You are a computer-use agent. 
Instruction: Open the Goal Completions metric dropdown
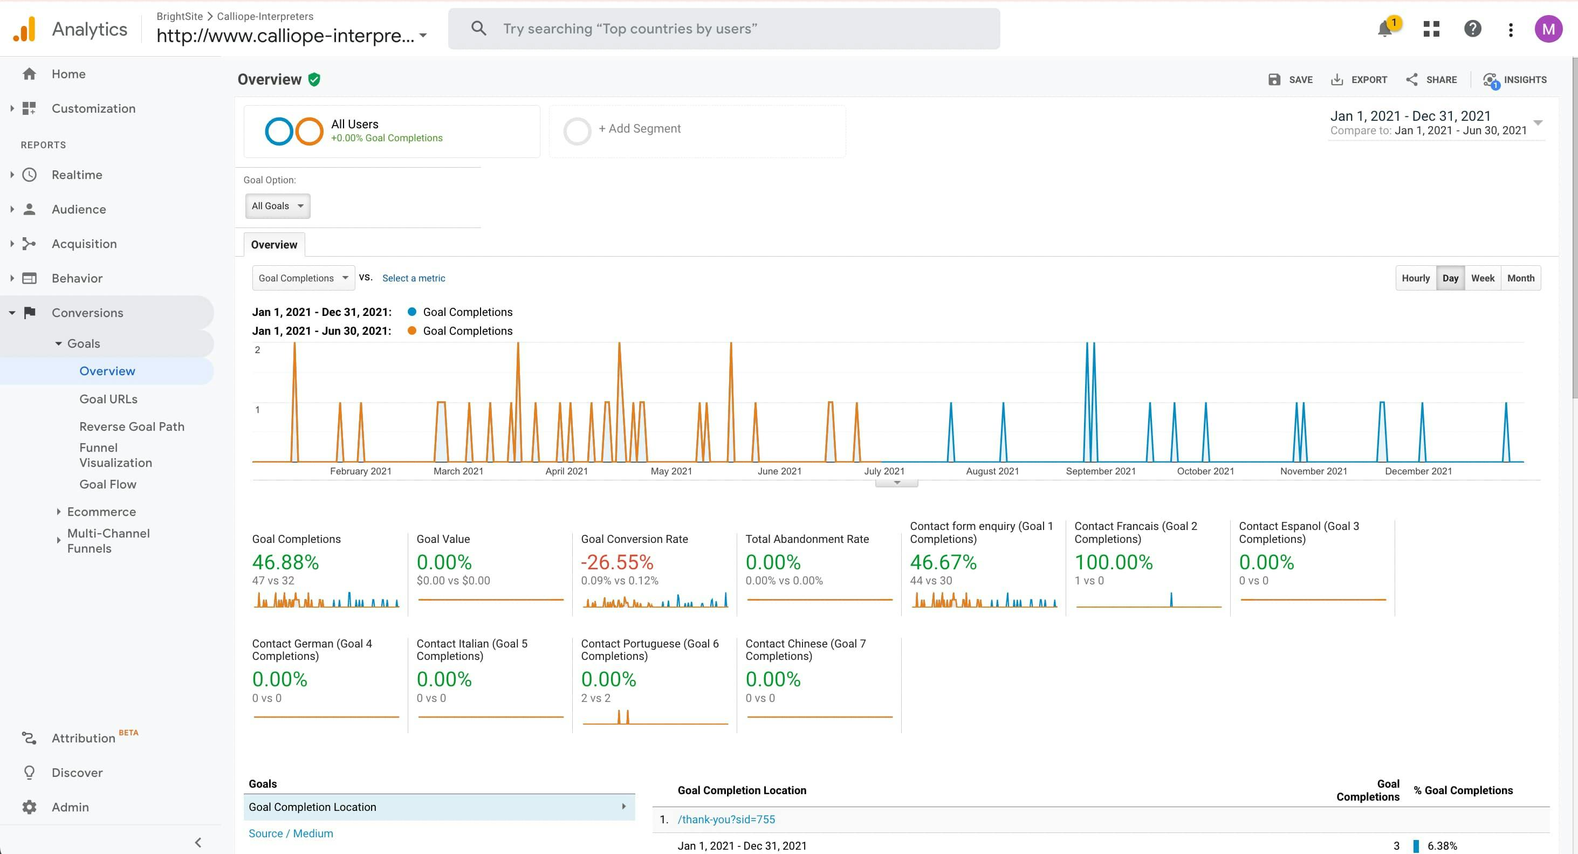pyautogui.click(x=303, y=278)
